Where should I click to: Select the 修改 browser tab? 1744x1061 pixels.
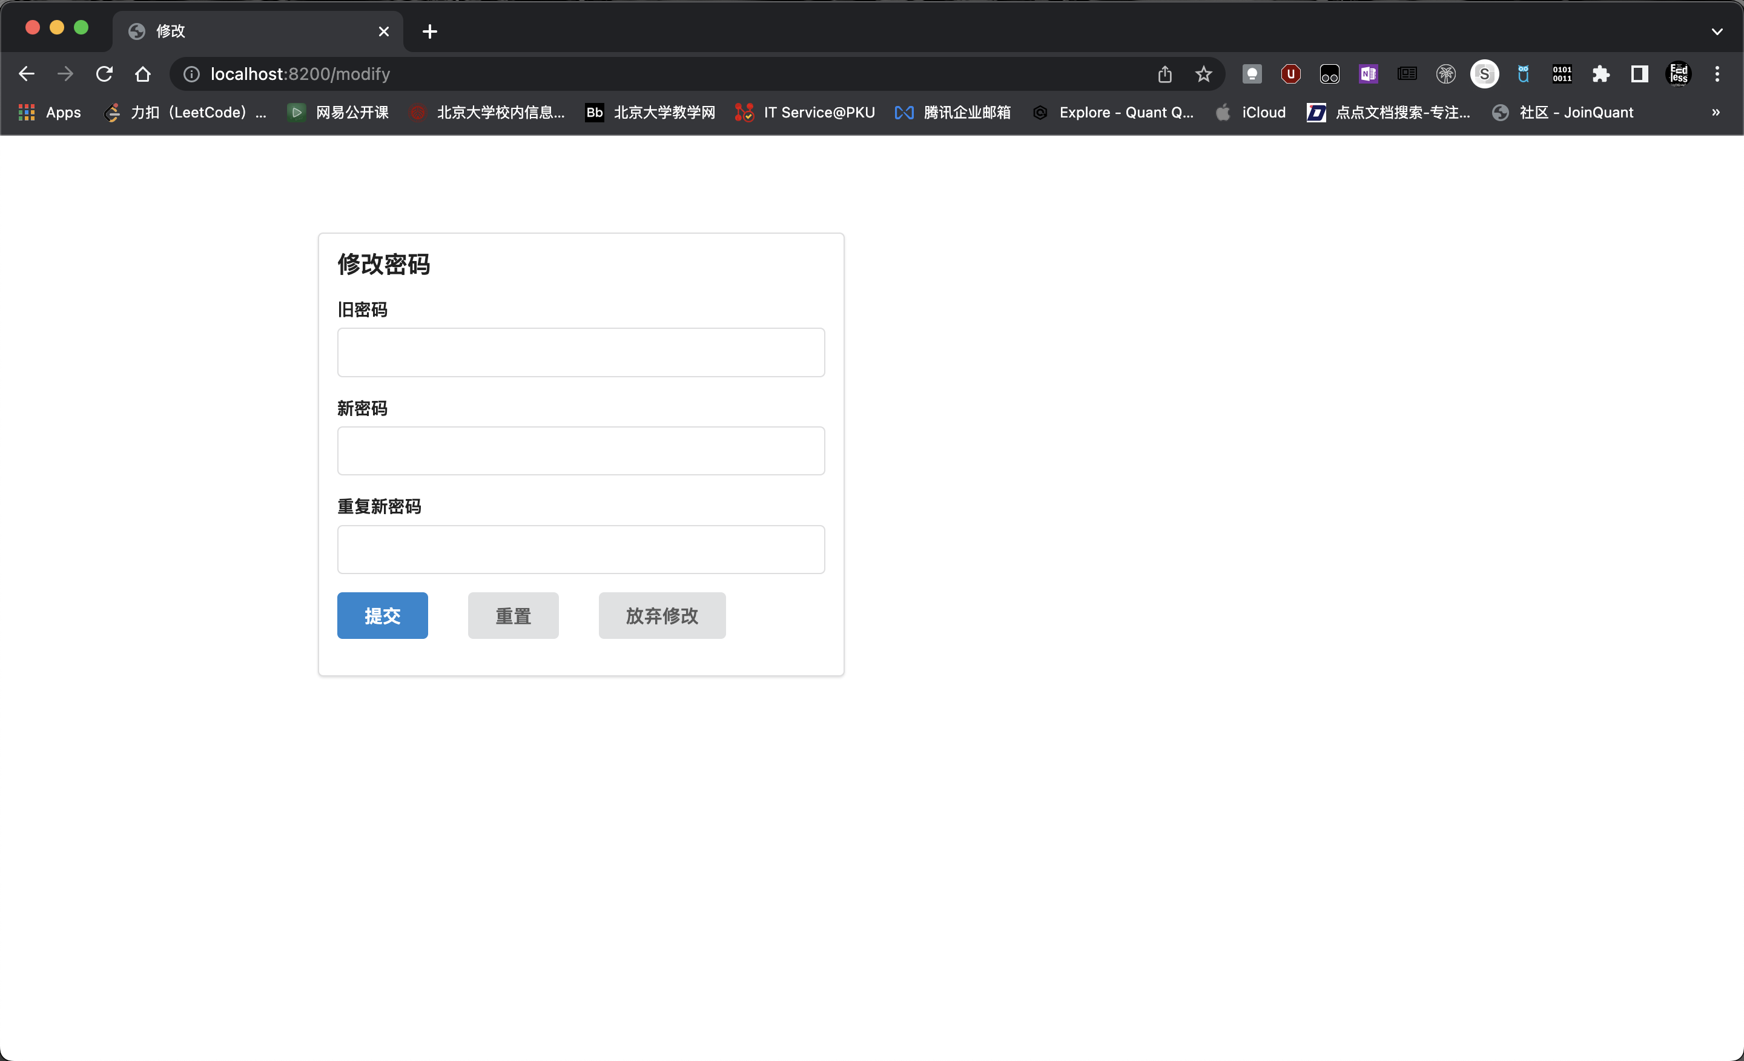coord(248,31)
